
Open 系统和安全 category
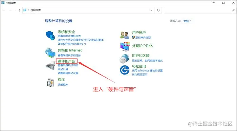[x=66, y=32]
